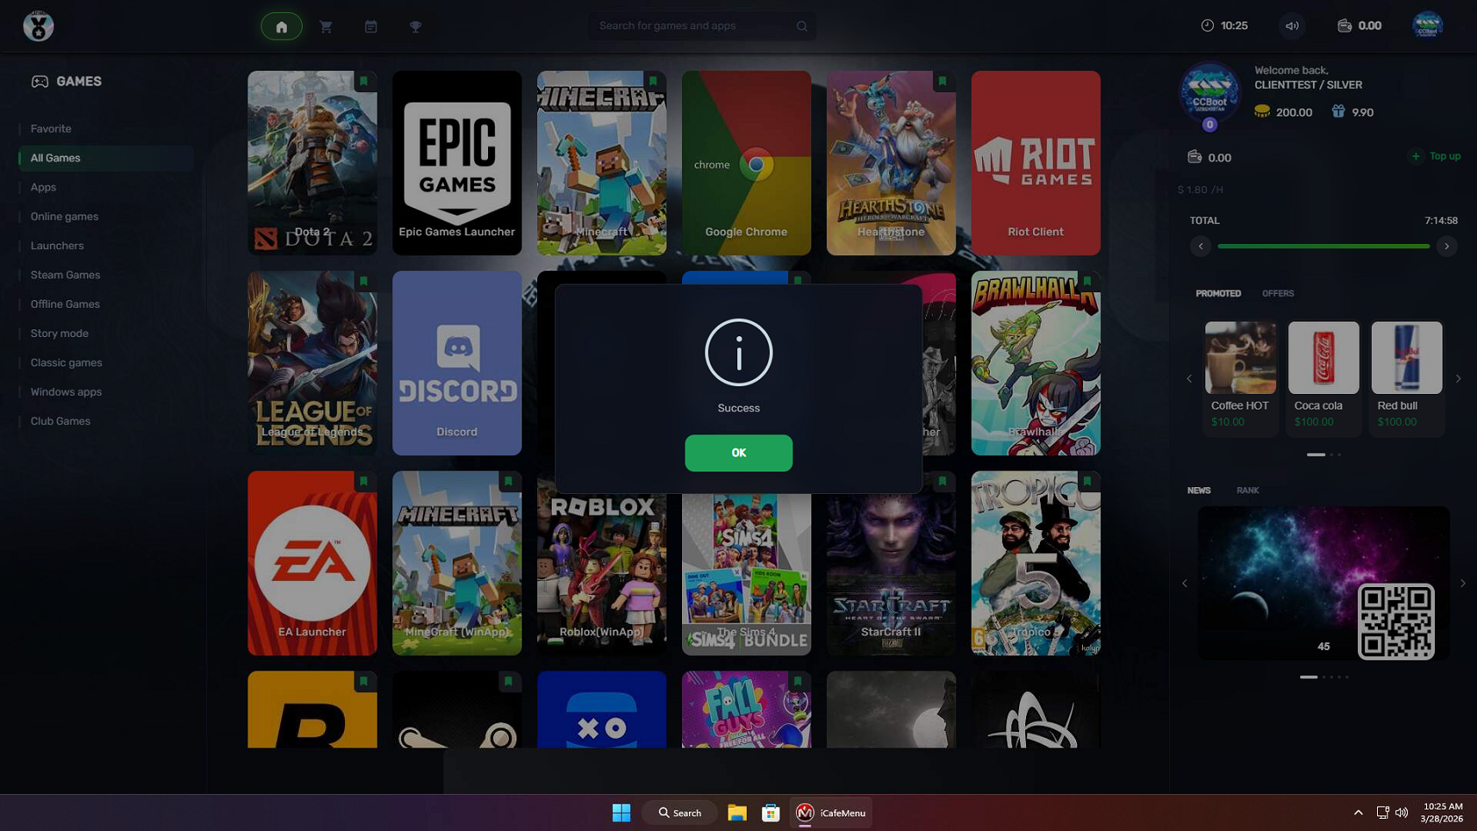Click the trophy icon in top bar
Image resolution: width=1477 pixels, height=831 pixels.
click(x=416, y=27)
